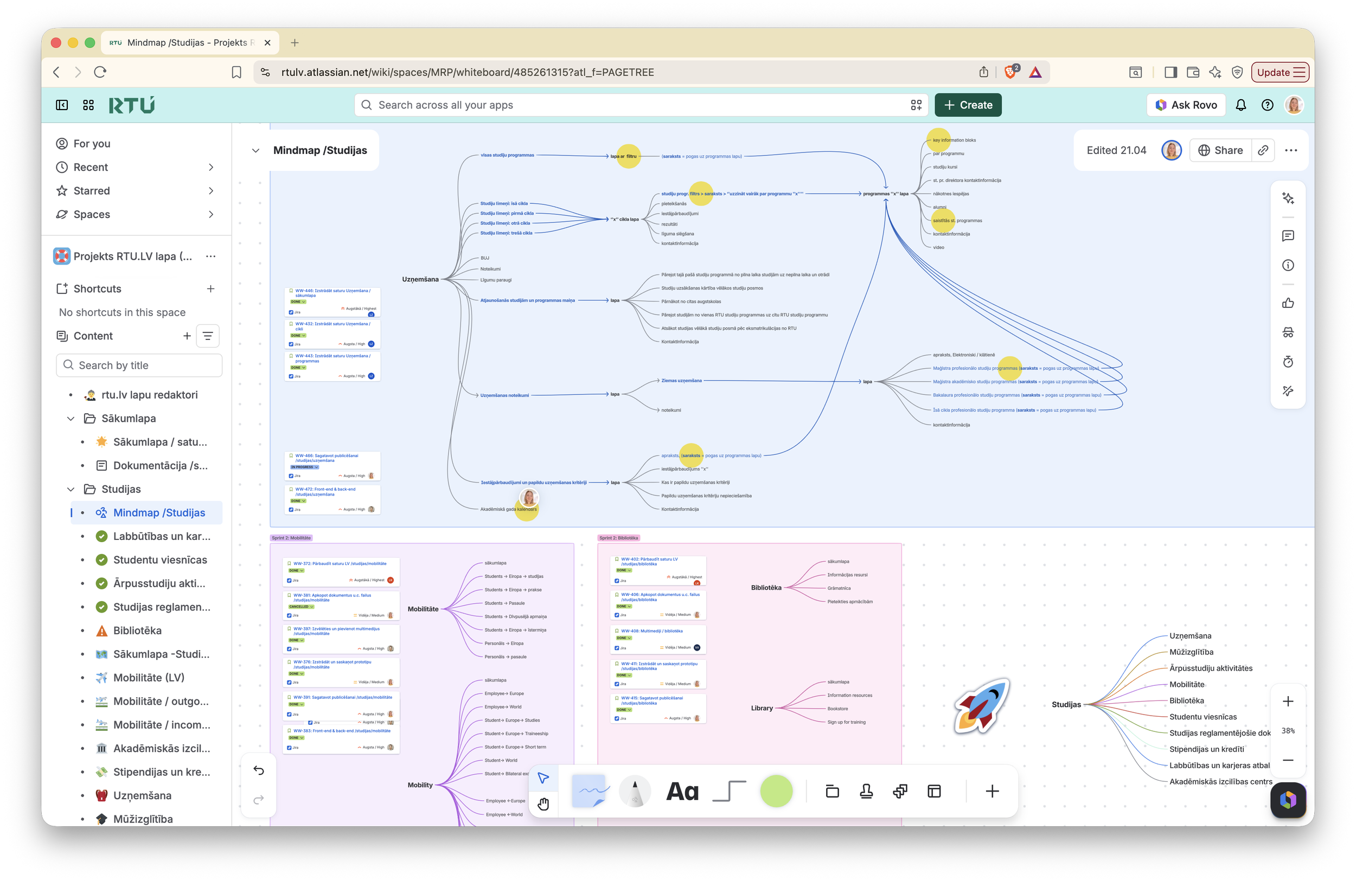
Task: Open the IN PROGRESS status dropdown on WW-466
Action: (304, 467)
